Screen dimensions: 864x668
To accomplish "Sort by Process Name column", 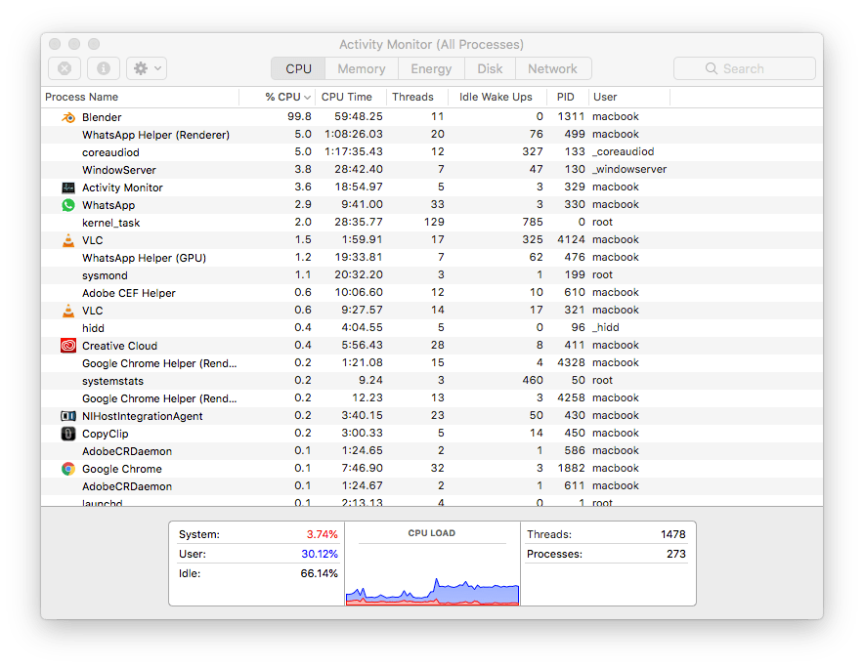I will (140, 97).
